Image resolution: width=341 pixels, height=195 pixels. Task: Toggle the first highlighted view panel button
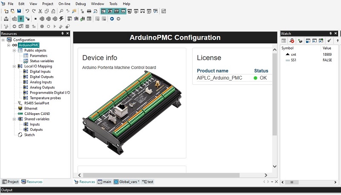(x=104, y=11)
